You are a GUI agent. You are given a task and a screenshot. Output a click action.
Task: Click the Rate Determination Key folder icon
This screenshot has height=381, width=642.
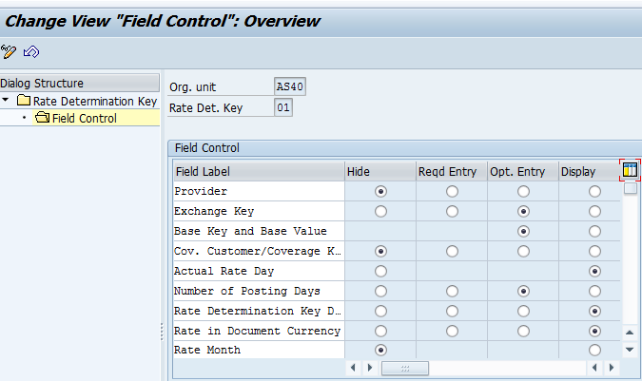pyautogui.click(x=24, y=101)
